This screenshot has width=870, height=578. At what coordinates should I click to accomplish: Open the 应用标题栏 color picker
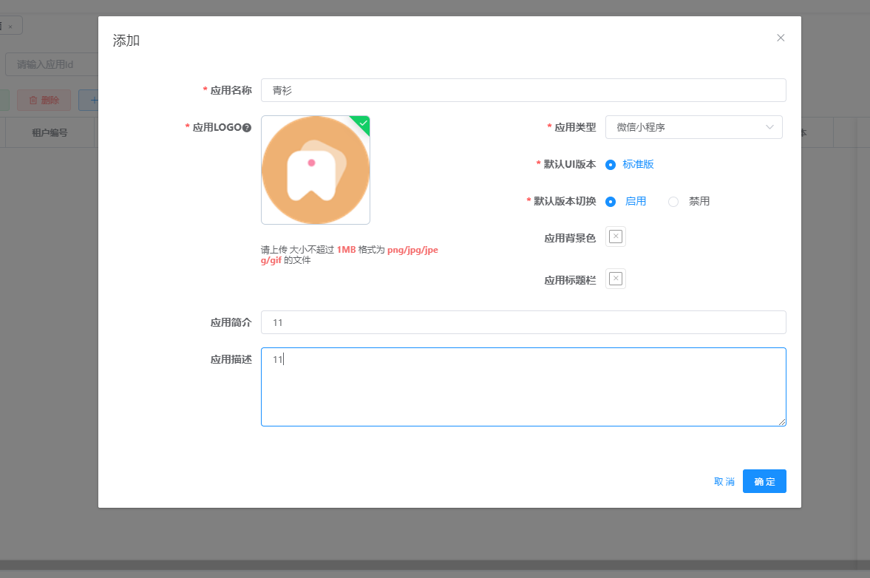615,279
